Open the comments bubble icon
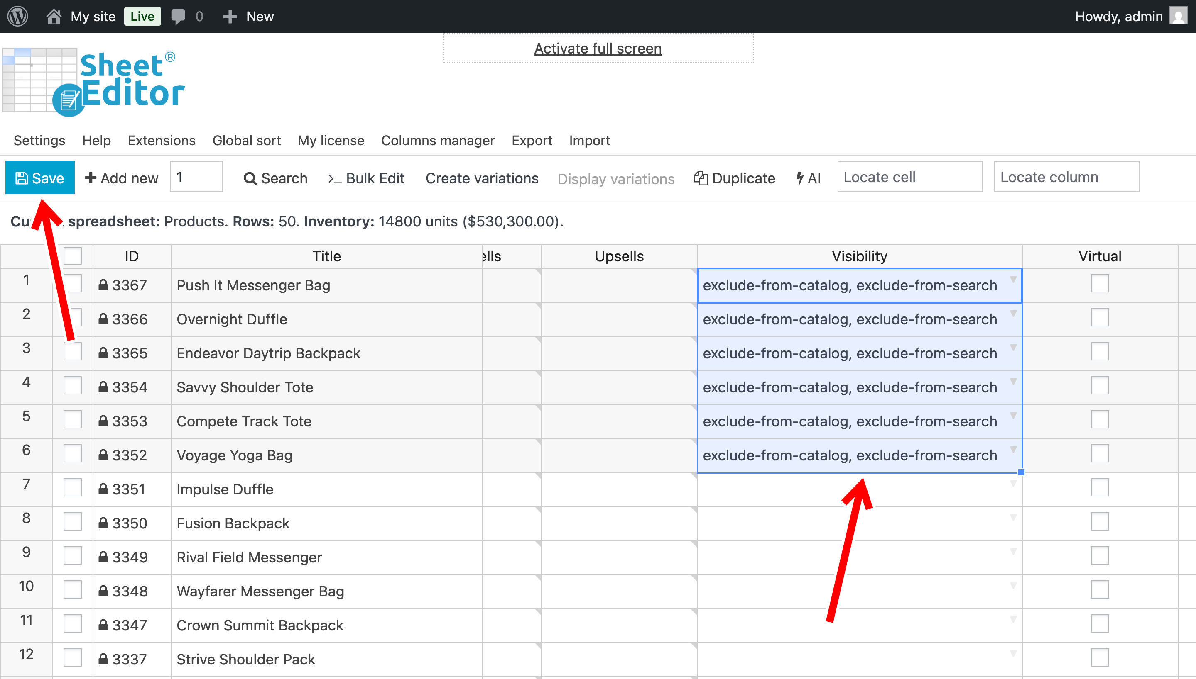The width and height of the screenshot is (1196, 679). coord(178,16)
